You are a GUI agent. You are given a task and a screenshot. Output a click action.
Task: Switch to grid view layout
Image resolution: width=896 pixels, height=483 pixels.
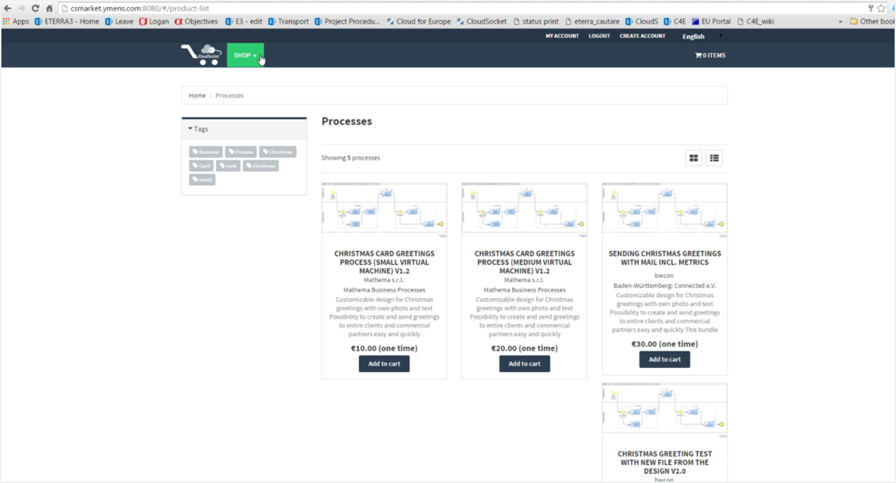point(694,158)
